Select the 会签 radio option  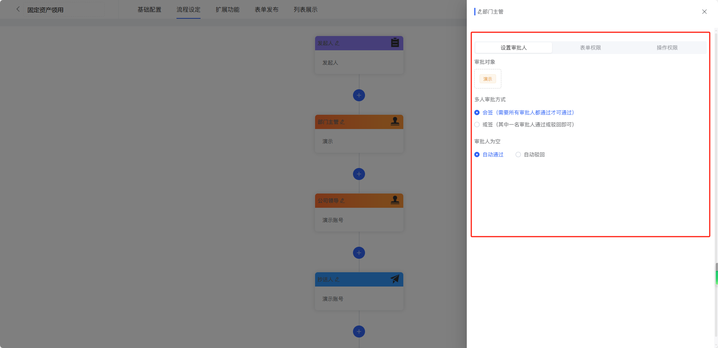477,112
